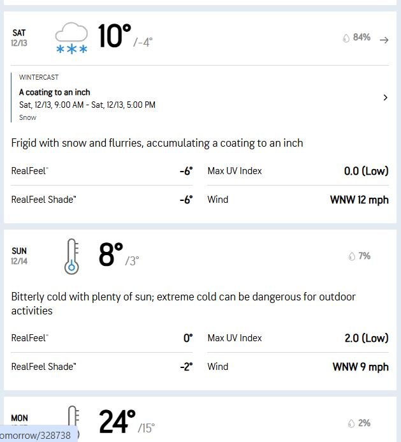Click the raindrop icon beside 2%
The image size is (401, 442).
click(x=351, y=424)
